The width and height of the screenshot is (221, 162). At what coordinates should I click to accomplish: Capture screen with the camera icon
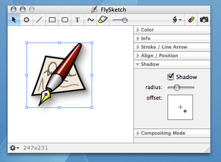click(x=204, y=20)
